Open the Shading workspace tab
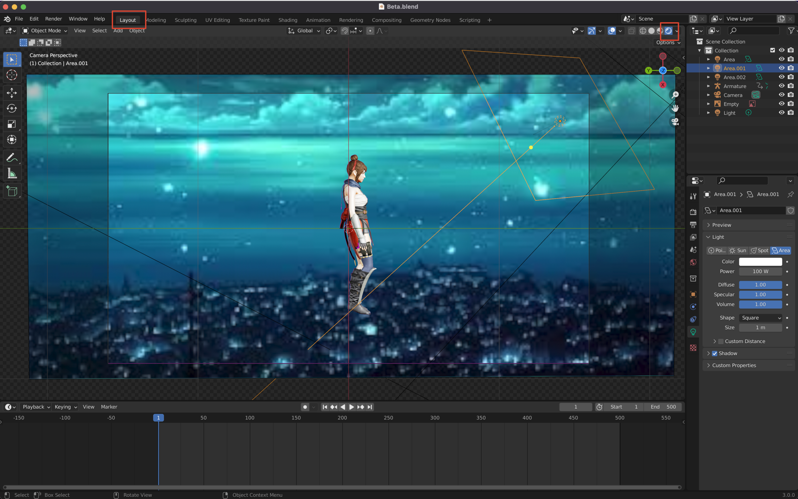The height and width of the screenshot is (499, 798). 287,19
